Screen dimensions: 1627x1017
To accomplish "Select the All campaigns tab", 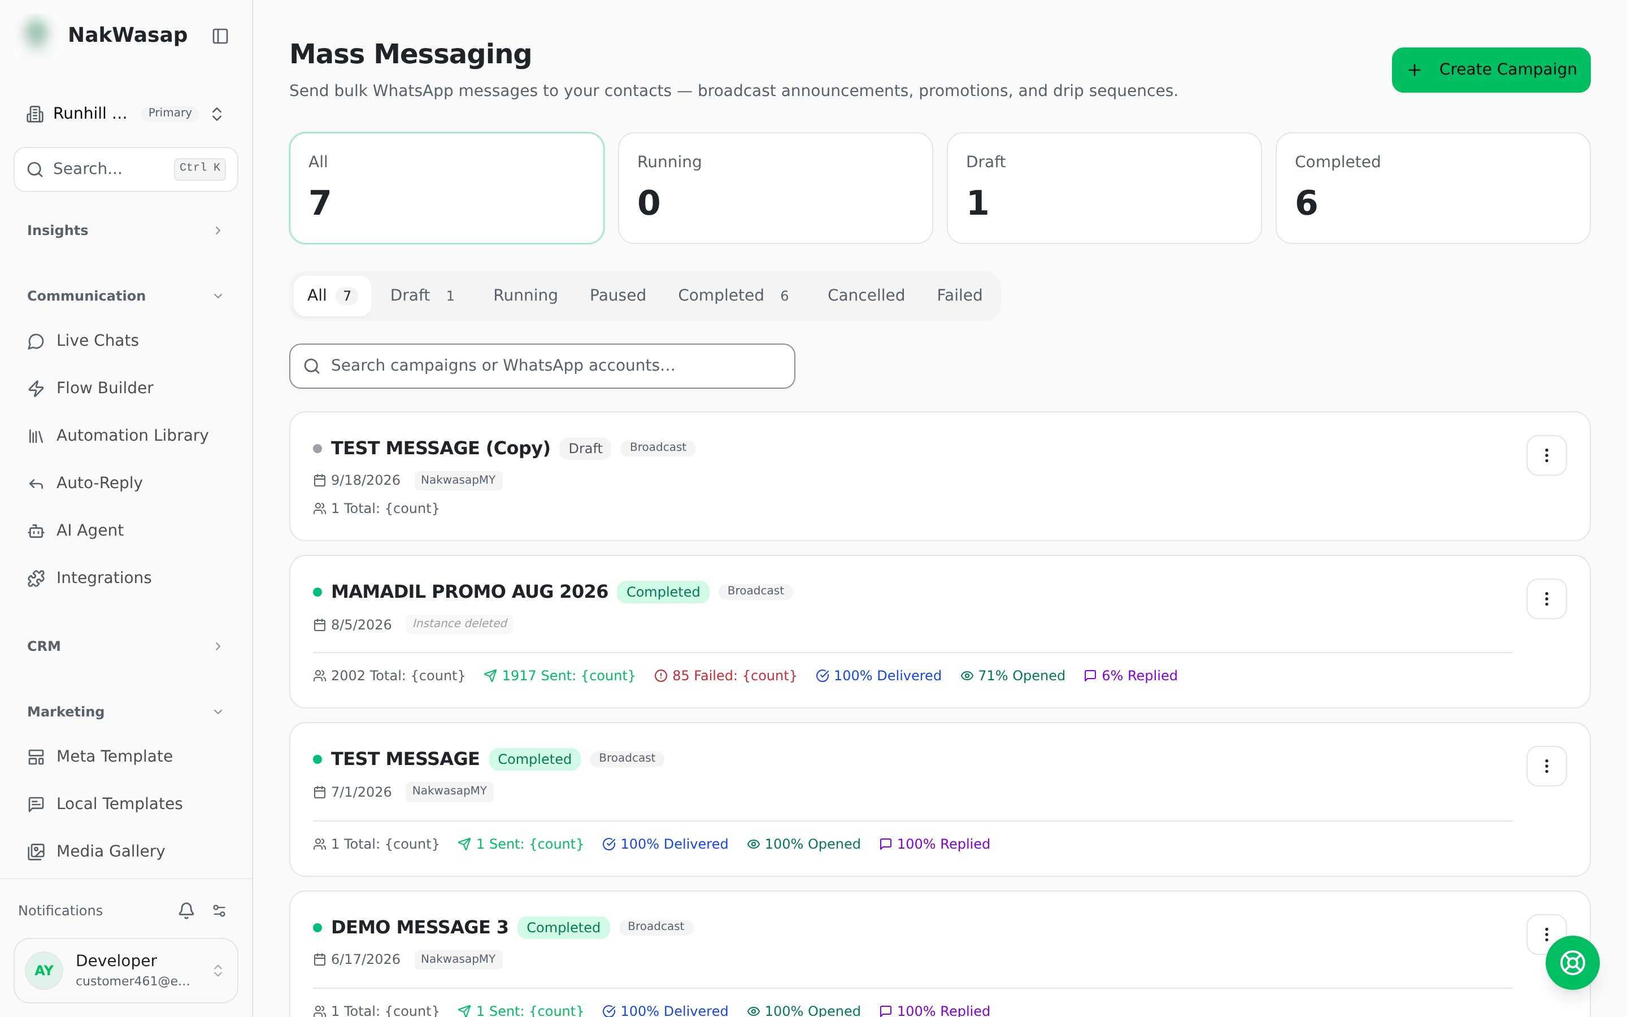I will coord(332,295).
